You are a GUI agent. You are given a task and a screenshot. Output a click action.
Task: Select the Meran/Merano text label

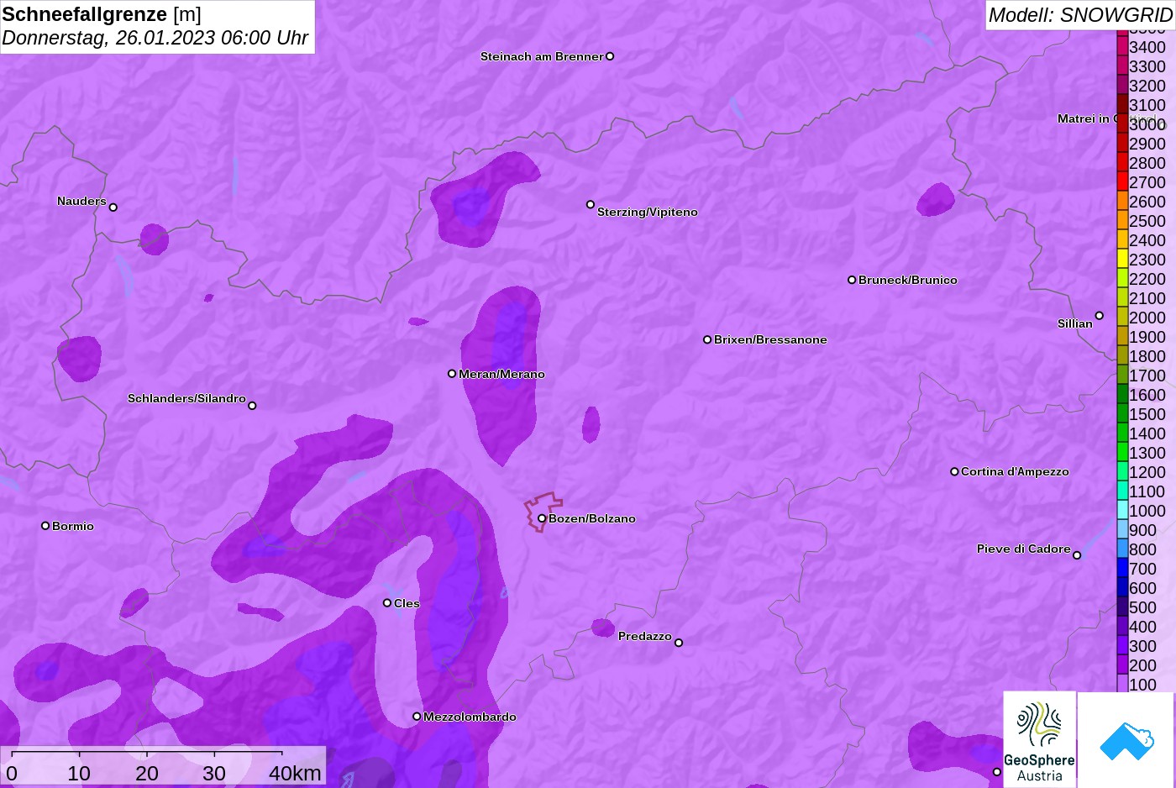coord(501,374)
